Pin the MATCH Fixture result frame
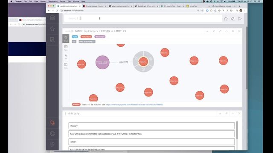This screenshot has width=273, height=153. [214, 31]
